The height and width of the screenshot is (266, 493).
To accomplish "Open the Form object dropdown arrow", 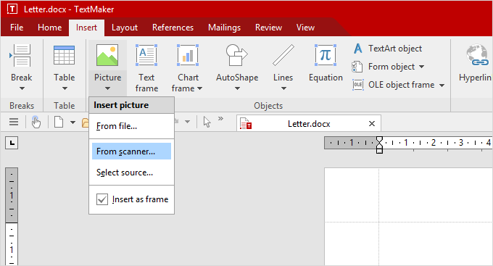I will tap(422, 67).
